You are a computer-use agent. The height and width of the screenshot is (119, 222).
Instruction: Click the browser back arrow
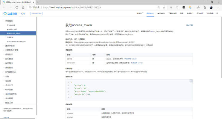(x=4, y=7)
